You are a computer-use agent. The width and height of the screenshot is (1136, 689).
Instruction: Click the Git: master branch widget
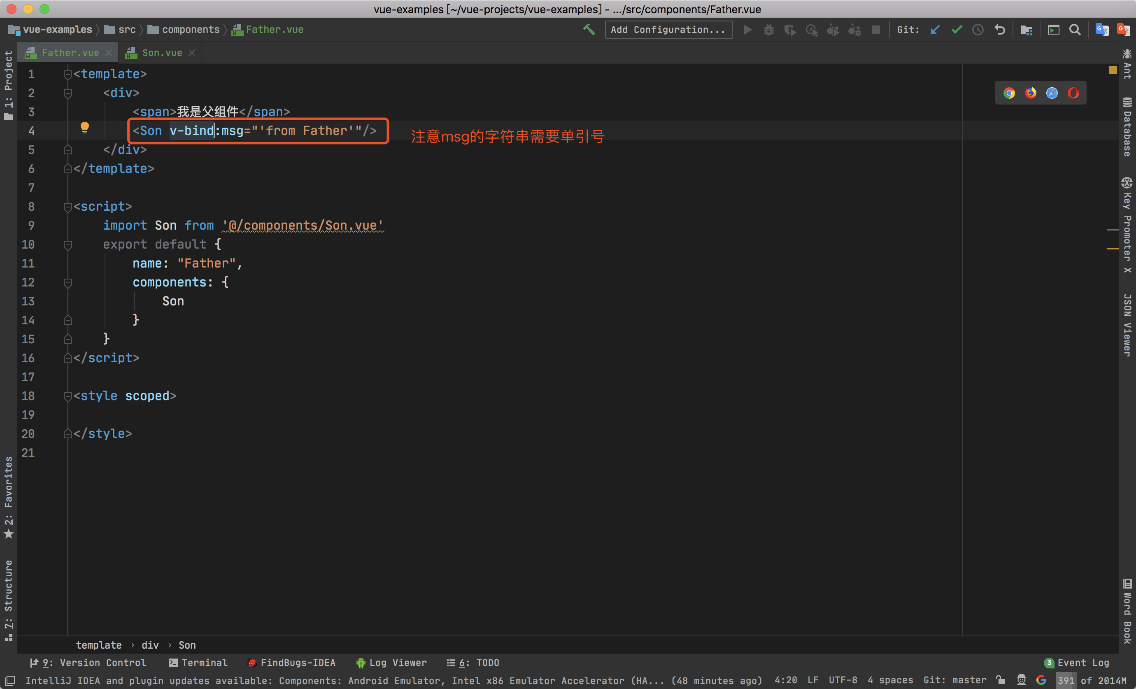tap(954, 680)
